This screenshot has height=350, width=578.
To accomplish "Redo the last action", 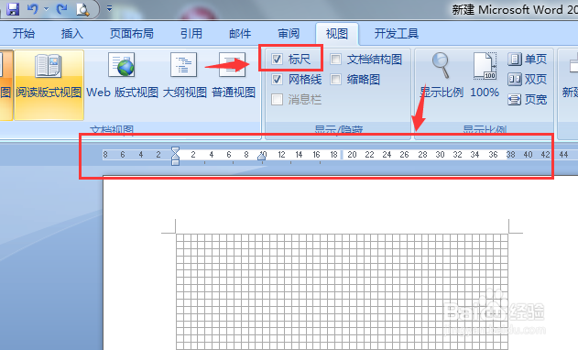I will [x=61, y=9].
